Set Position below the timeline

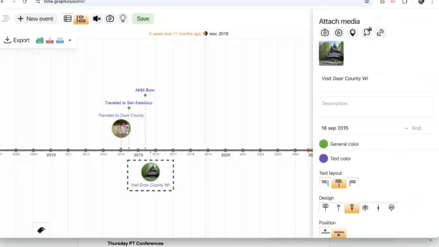click(x=339, y=233)
